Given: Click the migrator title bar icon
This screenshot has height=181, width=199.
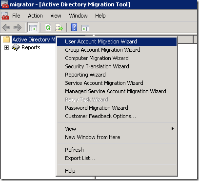Looking at the screenshot, I should [5, 4].
